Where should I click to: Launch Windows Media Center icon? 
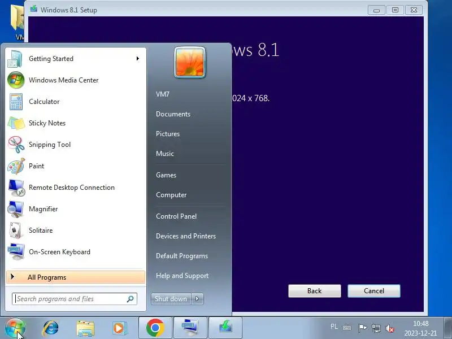tap(16, 80)
